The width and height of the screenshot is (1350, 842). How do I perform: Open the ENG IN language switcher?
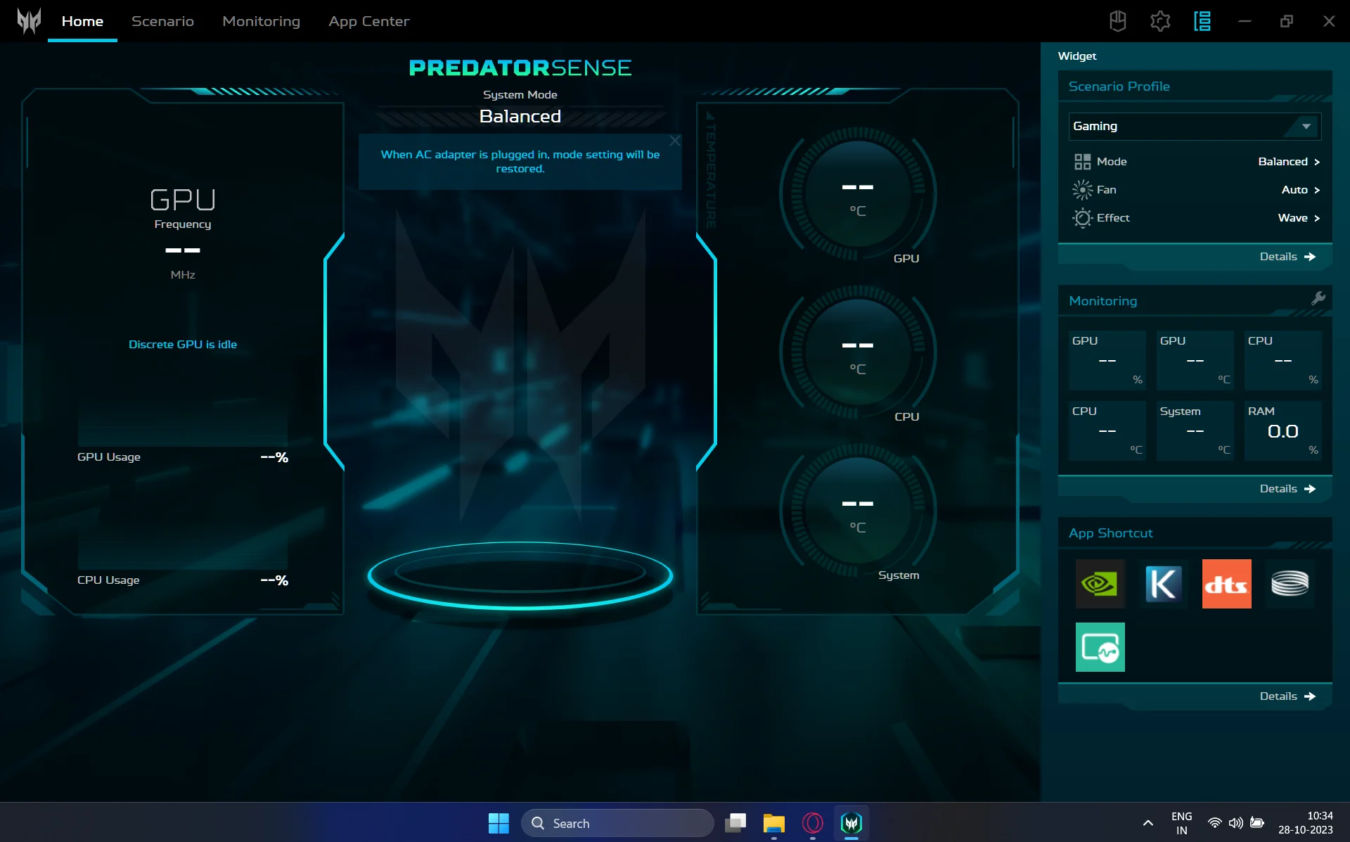(x=1182, y=823)
